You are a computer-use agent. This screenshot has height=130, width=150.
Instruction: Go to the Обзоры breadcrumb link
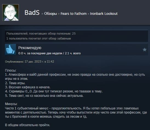[x=50, y=14]
